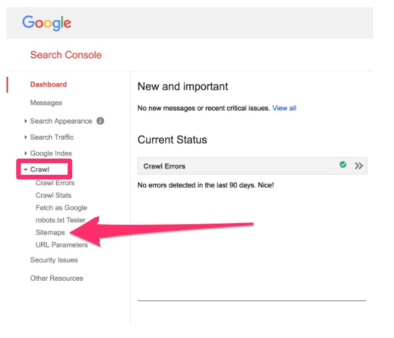Open Crawl Errors details via double chevron
394x338 pixels.
(359, 166)
